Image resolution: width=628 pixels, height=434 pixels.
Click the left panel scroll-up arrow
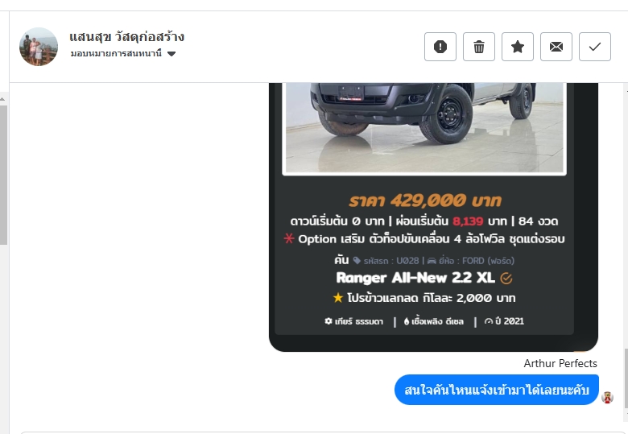coord(2,98)
